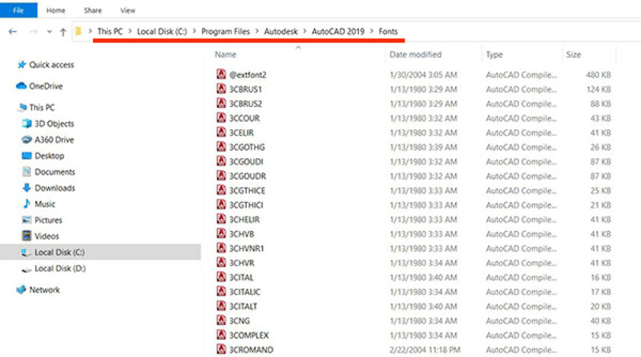641x357 pixels.
Task: Expand chevron after This PC breadcrumb
Action: 130,31
